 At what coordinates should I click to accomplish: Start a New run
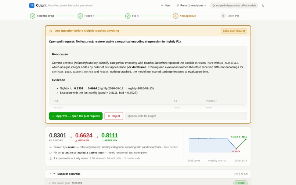165,5
